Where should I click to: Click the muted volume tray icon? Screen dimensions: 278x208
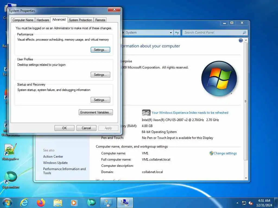click(251, 203)
